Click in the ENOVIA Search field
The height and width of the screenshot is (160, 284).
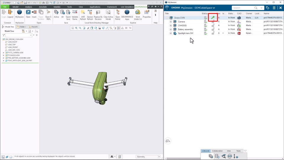243,8
